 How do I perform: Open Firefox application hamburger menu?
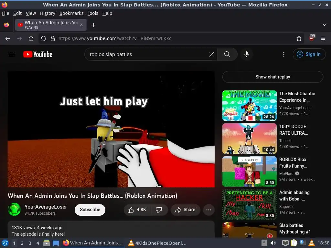click(x=323, y=38)
